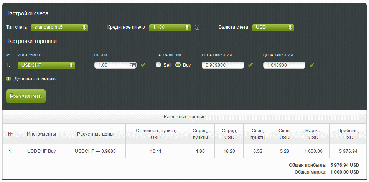Click the USDCHF Buy cell in results

pyautogui.click(x=42, y=151)
